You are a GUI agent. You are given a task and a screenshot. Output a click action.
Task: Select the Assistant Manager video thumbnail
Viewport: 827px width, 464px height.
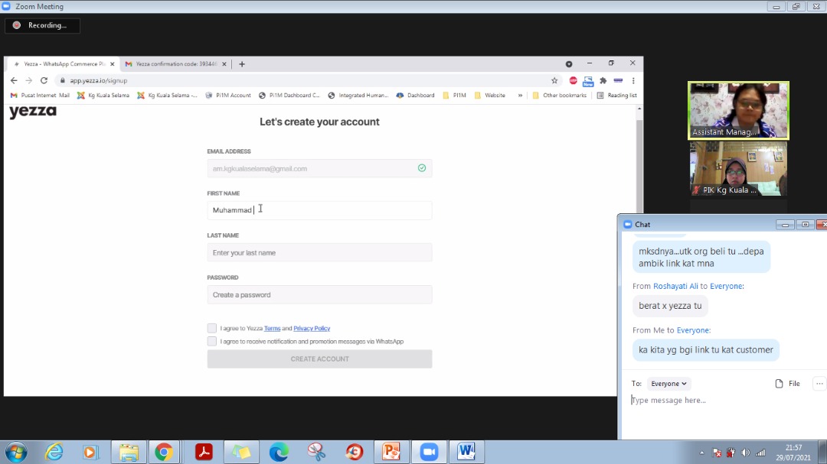pos(738,111)
